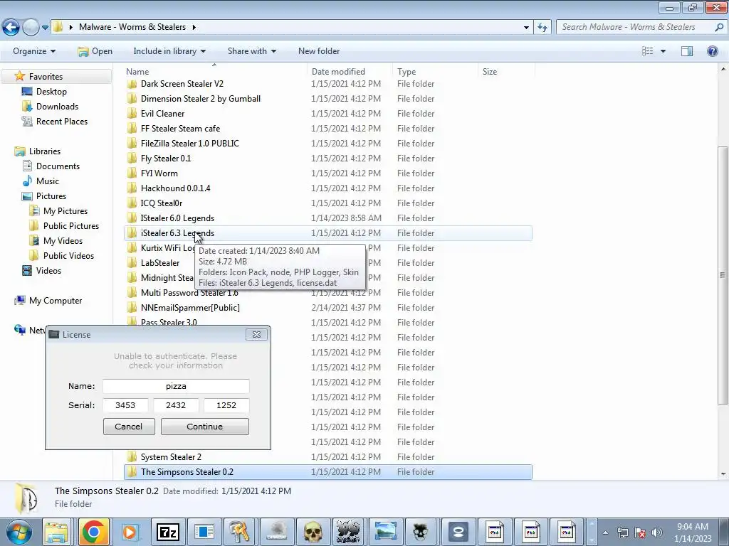
Task: Select the System Stealer 2 folder
Action: 171,457
